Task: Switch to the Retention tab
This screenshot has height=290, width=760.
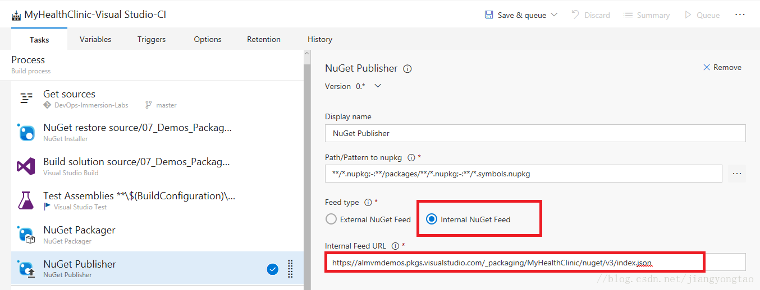Action: (264, 39)
